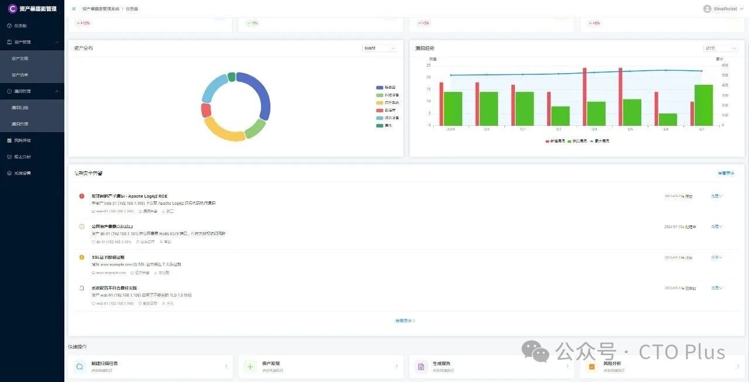Open 处理 dropdown for Apache Log4j2 alert
Viewport: 749px width, 382px height.
(717, 196)
